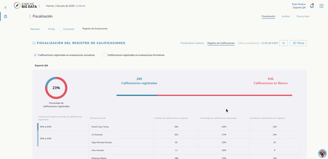This screenshot has height=159, width=328.
Task: Click the 23% donut chart
Action: [x=56, y=88]
